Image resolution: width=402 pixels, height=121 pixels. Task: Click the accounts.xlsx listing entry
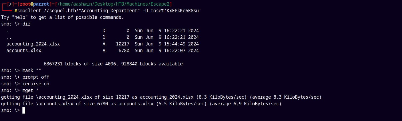[24, 51]
